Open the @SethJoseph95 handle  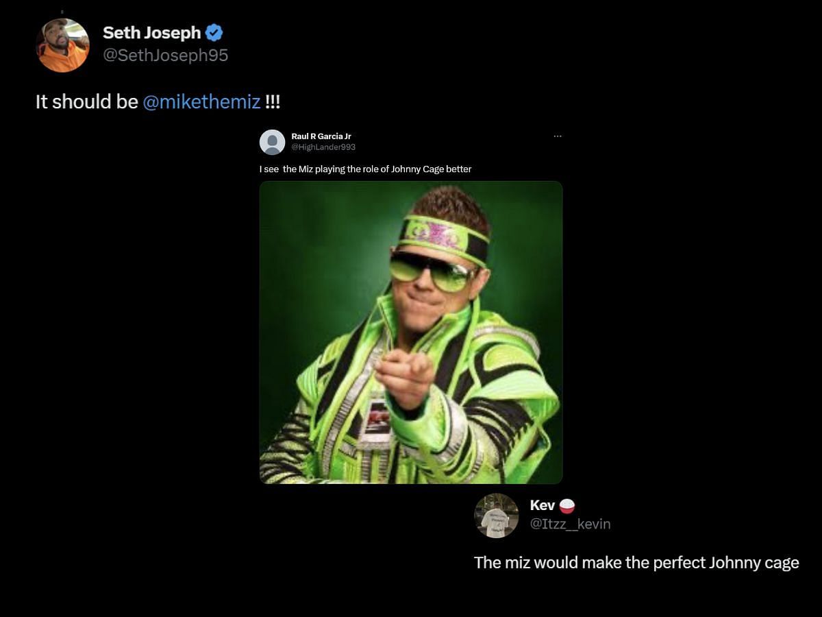pyautogui.click(x=165, y=56)
